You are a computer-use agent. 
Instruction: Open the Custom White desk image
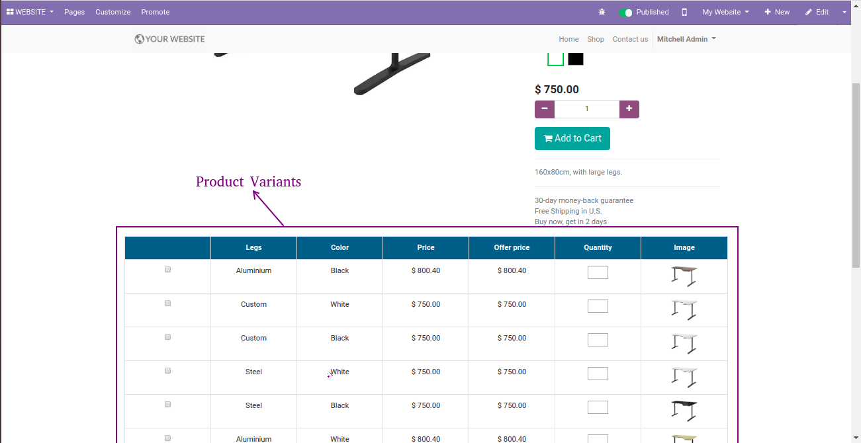coord(684,309)
